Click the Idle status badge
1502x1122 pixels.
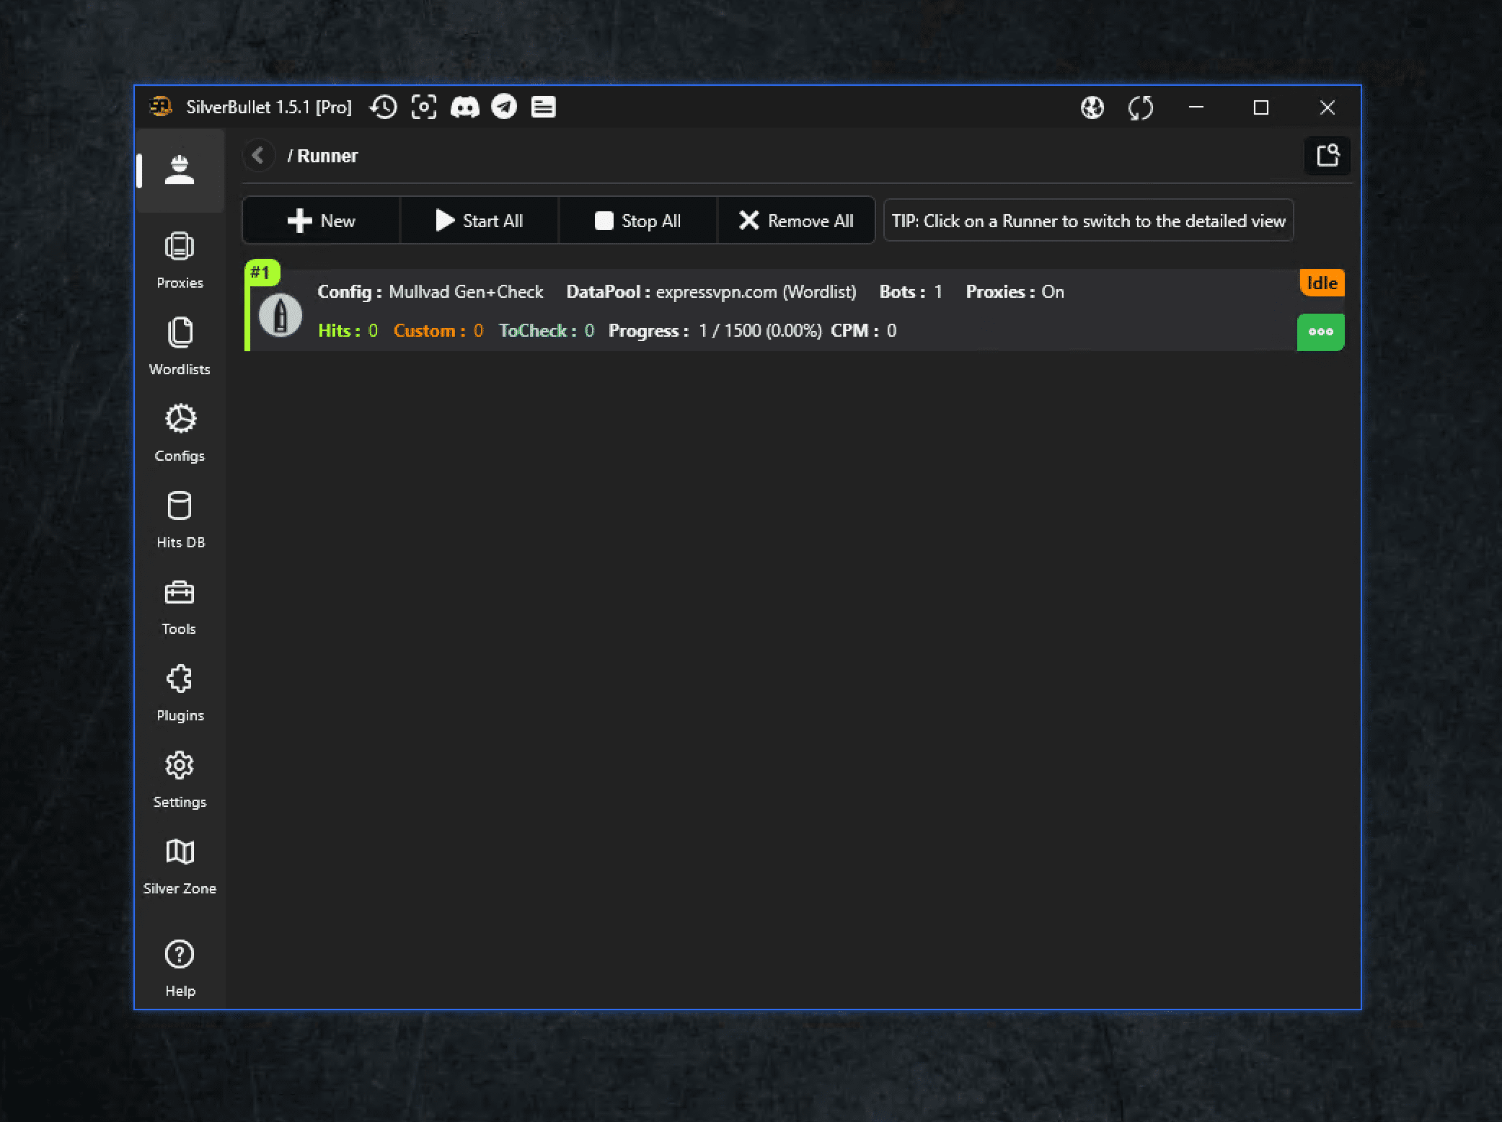tap(1322, 283)
